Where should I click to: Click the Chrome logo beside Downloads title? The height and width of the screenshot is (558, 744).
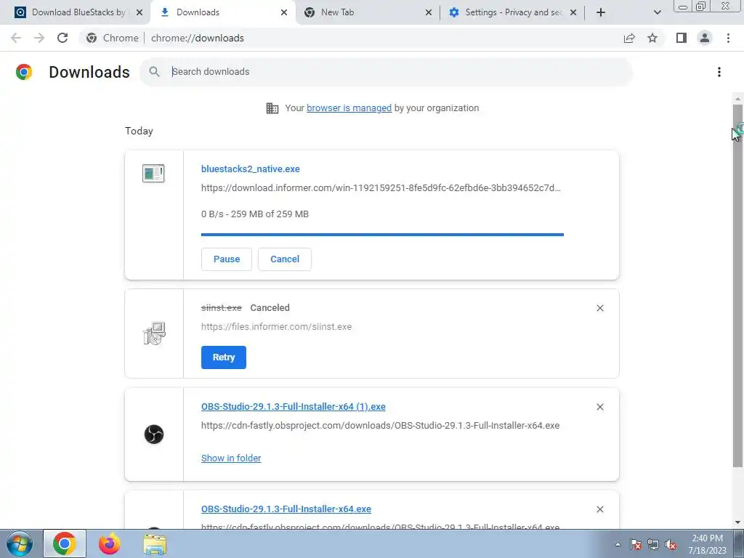(x=24, y=72)
